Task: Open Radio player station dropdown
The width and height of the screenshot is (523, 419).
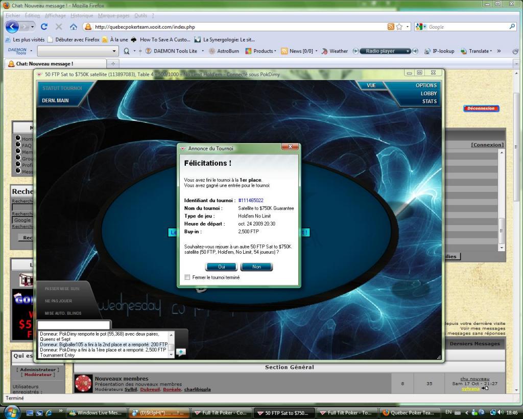Action: pos(408,51)
